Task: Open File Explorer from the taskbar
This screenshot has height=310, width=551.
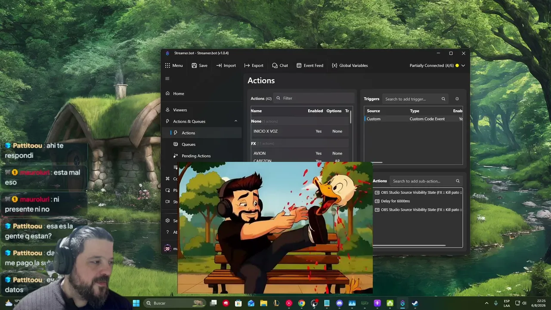Action: [263, 303]
